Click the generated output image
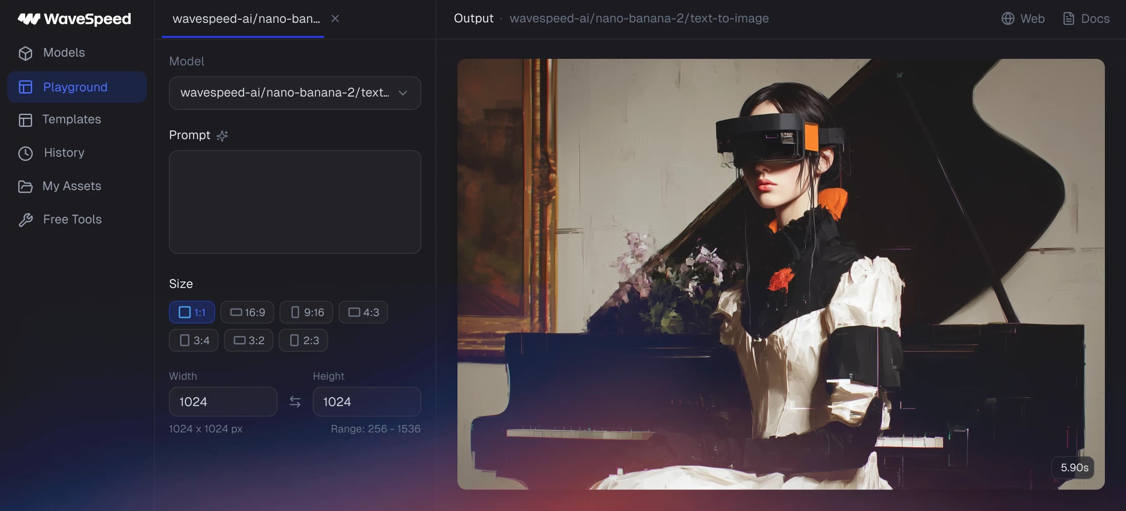The height and width of the screenshot is (511, 1126). point(780,274)
